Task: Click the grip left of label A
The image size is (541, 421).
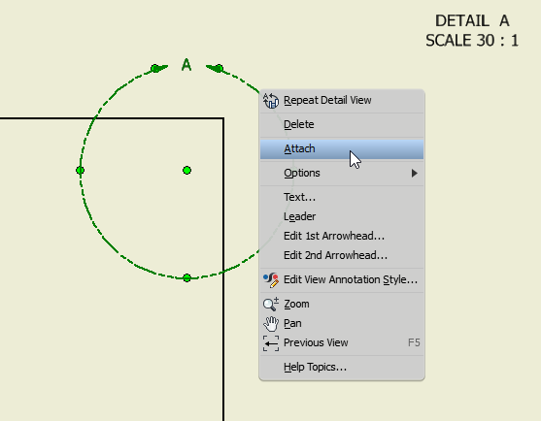Action: 154,68
